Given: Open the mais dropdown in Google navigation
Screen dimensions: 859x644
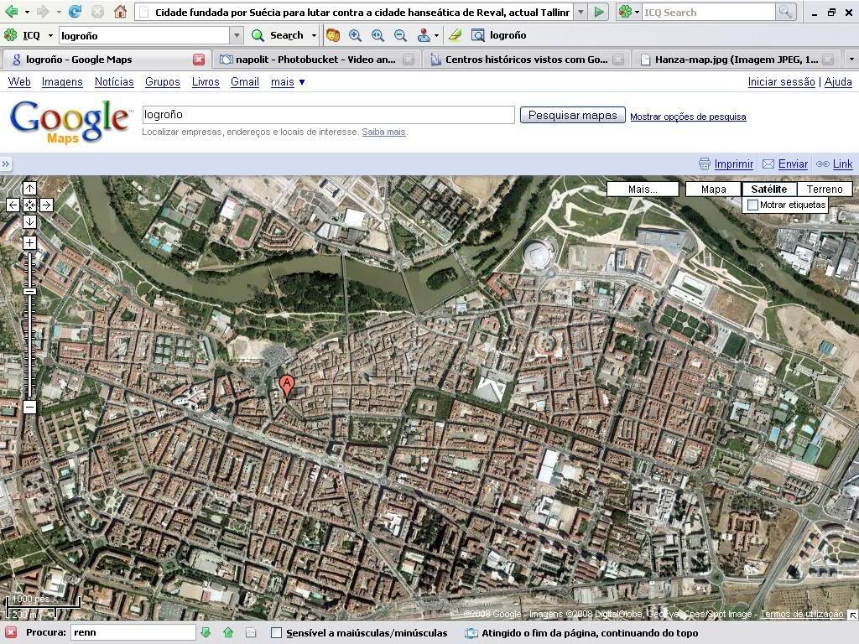Looking at the screenshot, I should pos(288,82).
